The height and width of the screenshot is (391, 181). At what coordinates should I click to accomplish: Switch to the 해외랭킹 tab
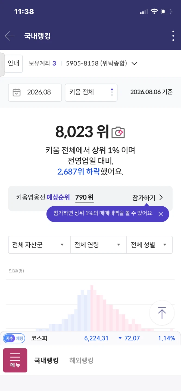[x=81, y=361]
